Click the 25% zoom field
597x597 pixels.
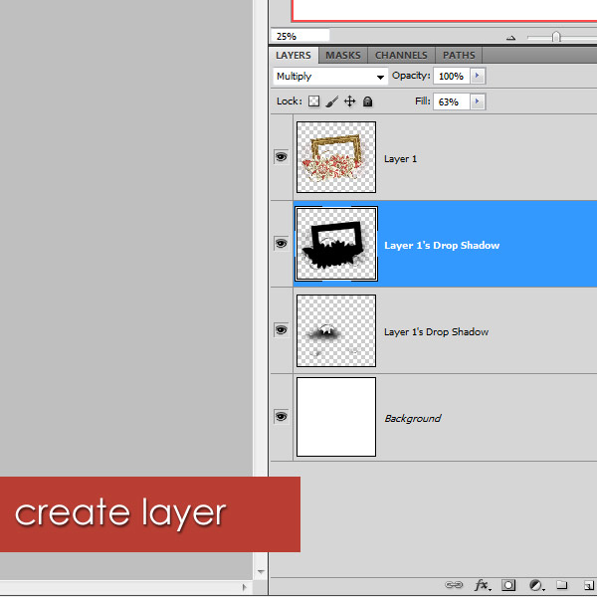(x=300, y=36)
